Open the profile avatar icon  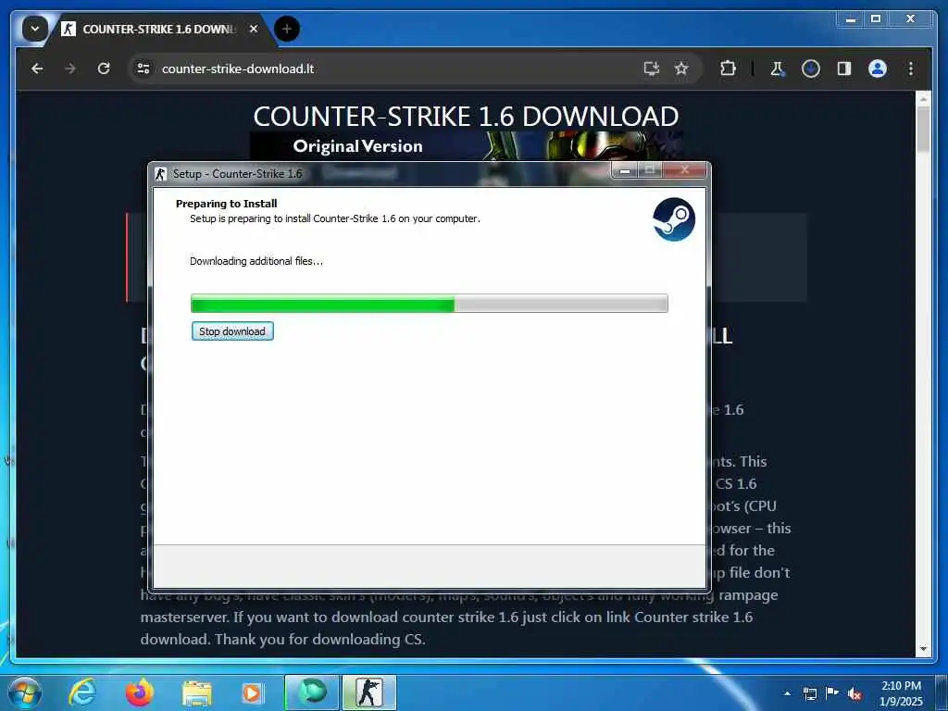[x=878, y=69]
